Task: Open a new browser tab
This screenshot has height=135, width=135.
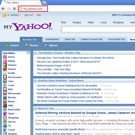Action: pos(44,3)
